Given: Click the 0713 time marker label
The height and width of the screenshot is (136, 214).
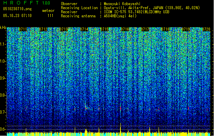Looking at the screenshot, I should tap(64, 29).
